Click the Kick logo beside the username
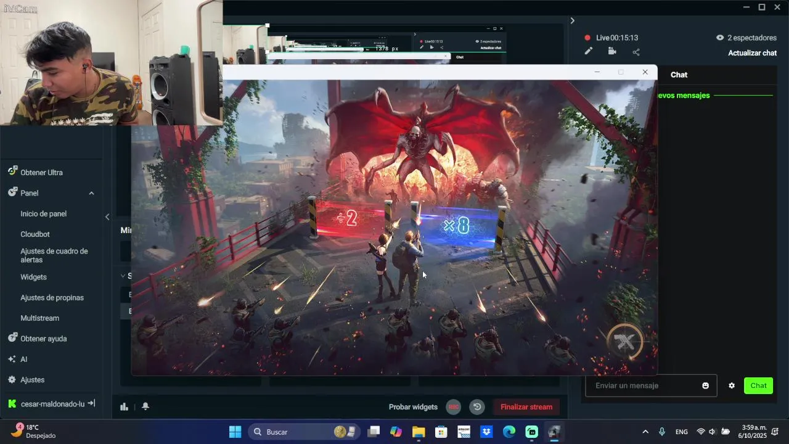The width and height of the screenshot is (789, 444). [x=12, y=404]
